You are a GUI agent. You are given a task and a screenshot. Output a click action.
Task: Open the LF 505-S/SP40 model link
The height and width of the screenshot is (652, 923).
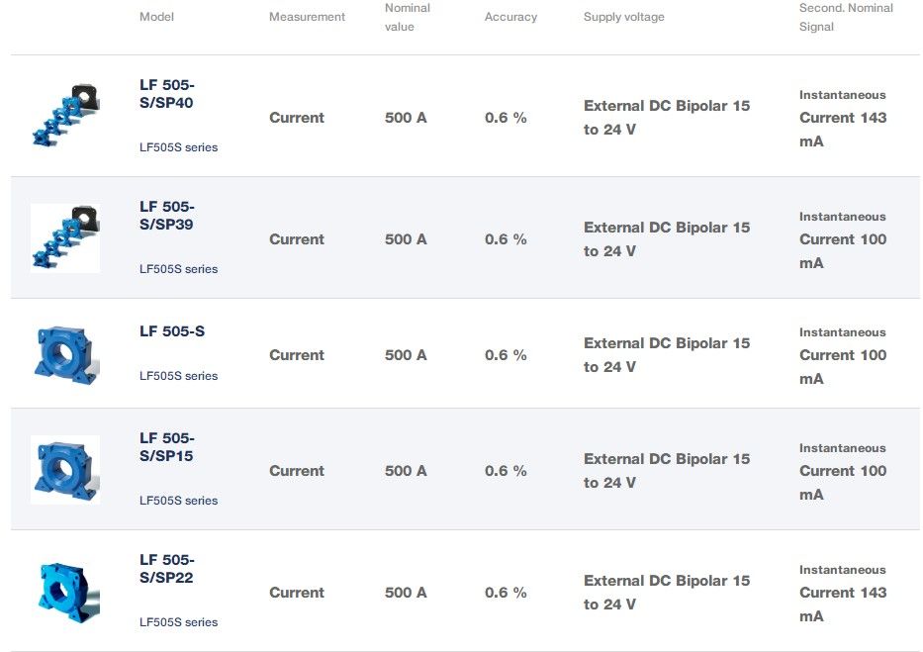tap(167, 94)
